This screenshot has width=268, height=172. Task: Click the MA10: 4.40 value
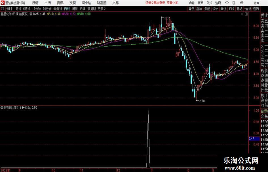(x=54, y=14)
